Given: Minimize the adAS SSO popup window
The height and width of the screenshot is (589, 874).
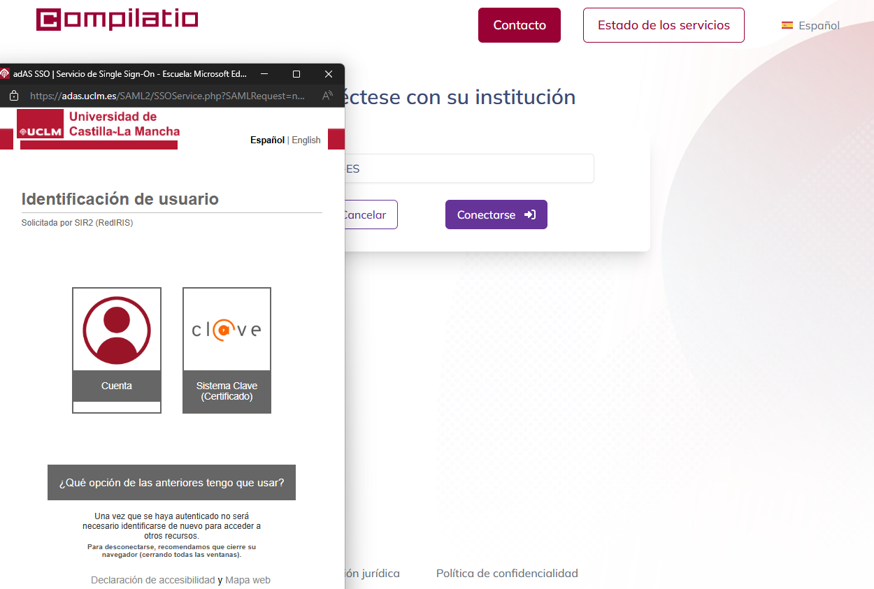Looking at the screenshot, I should coord(264,73).
